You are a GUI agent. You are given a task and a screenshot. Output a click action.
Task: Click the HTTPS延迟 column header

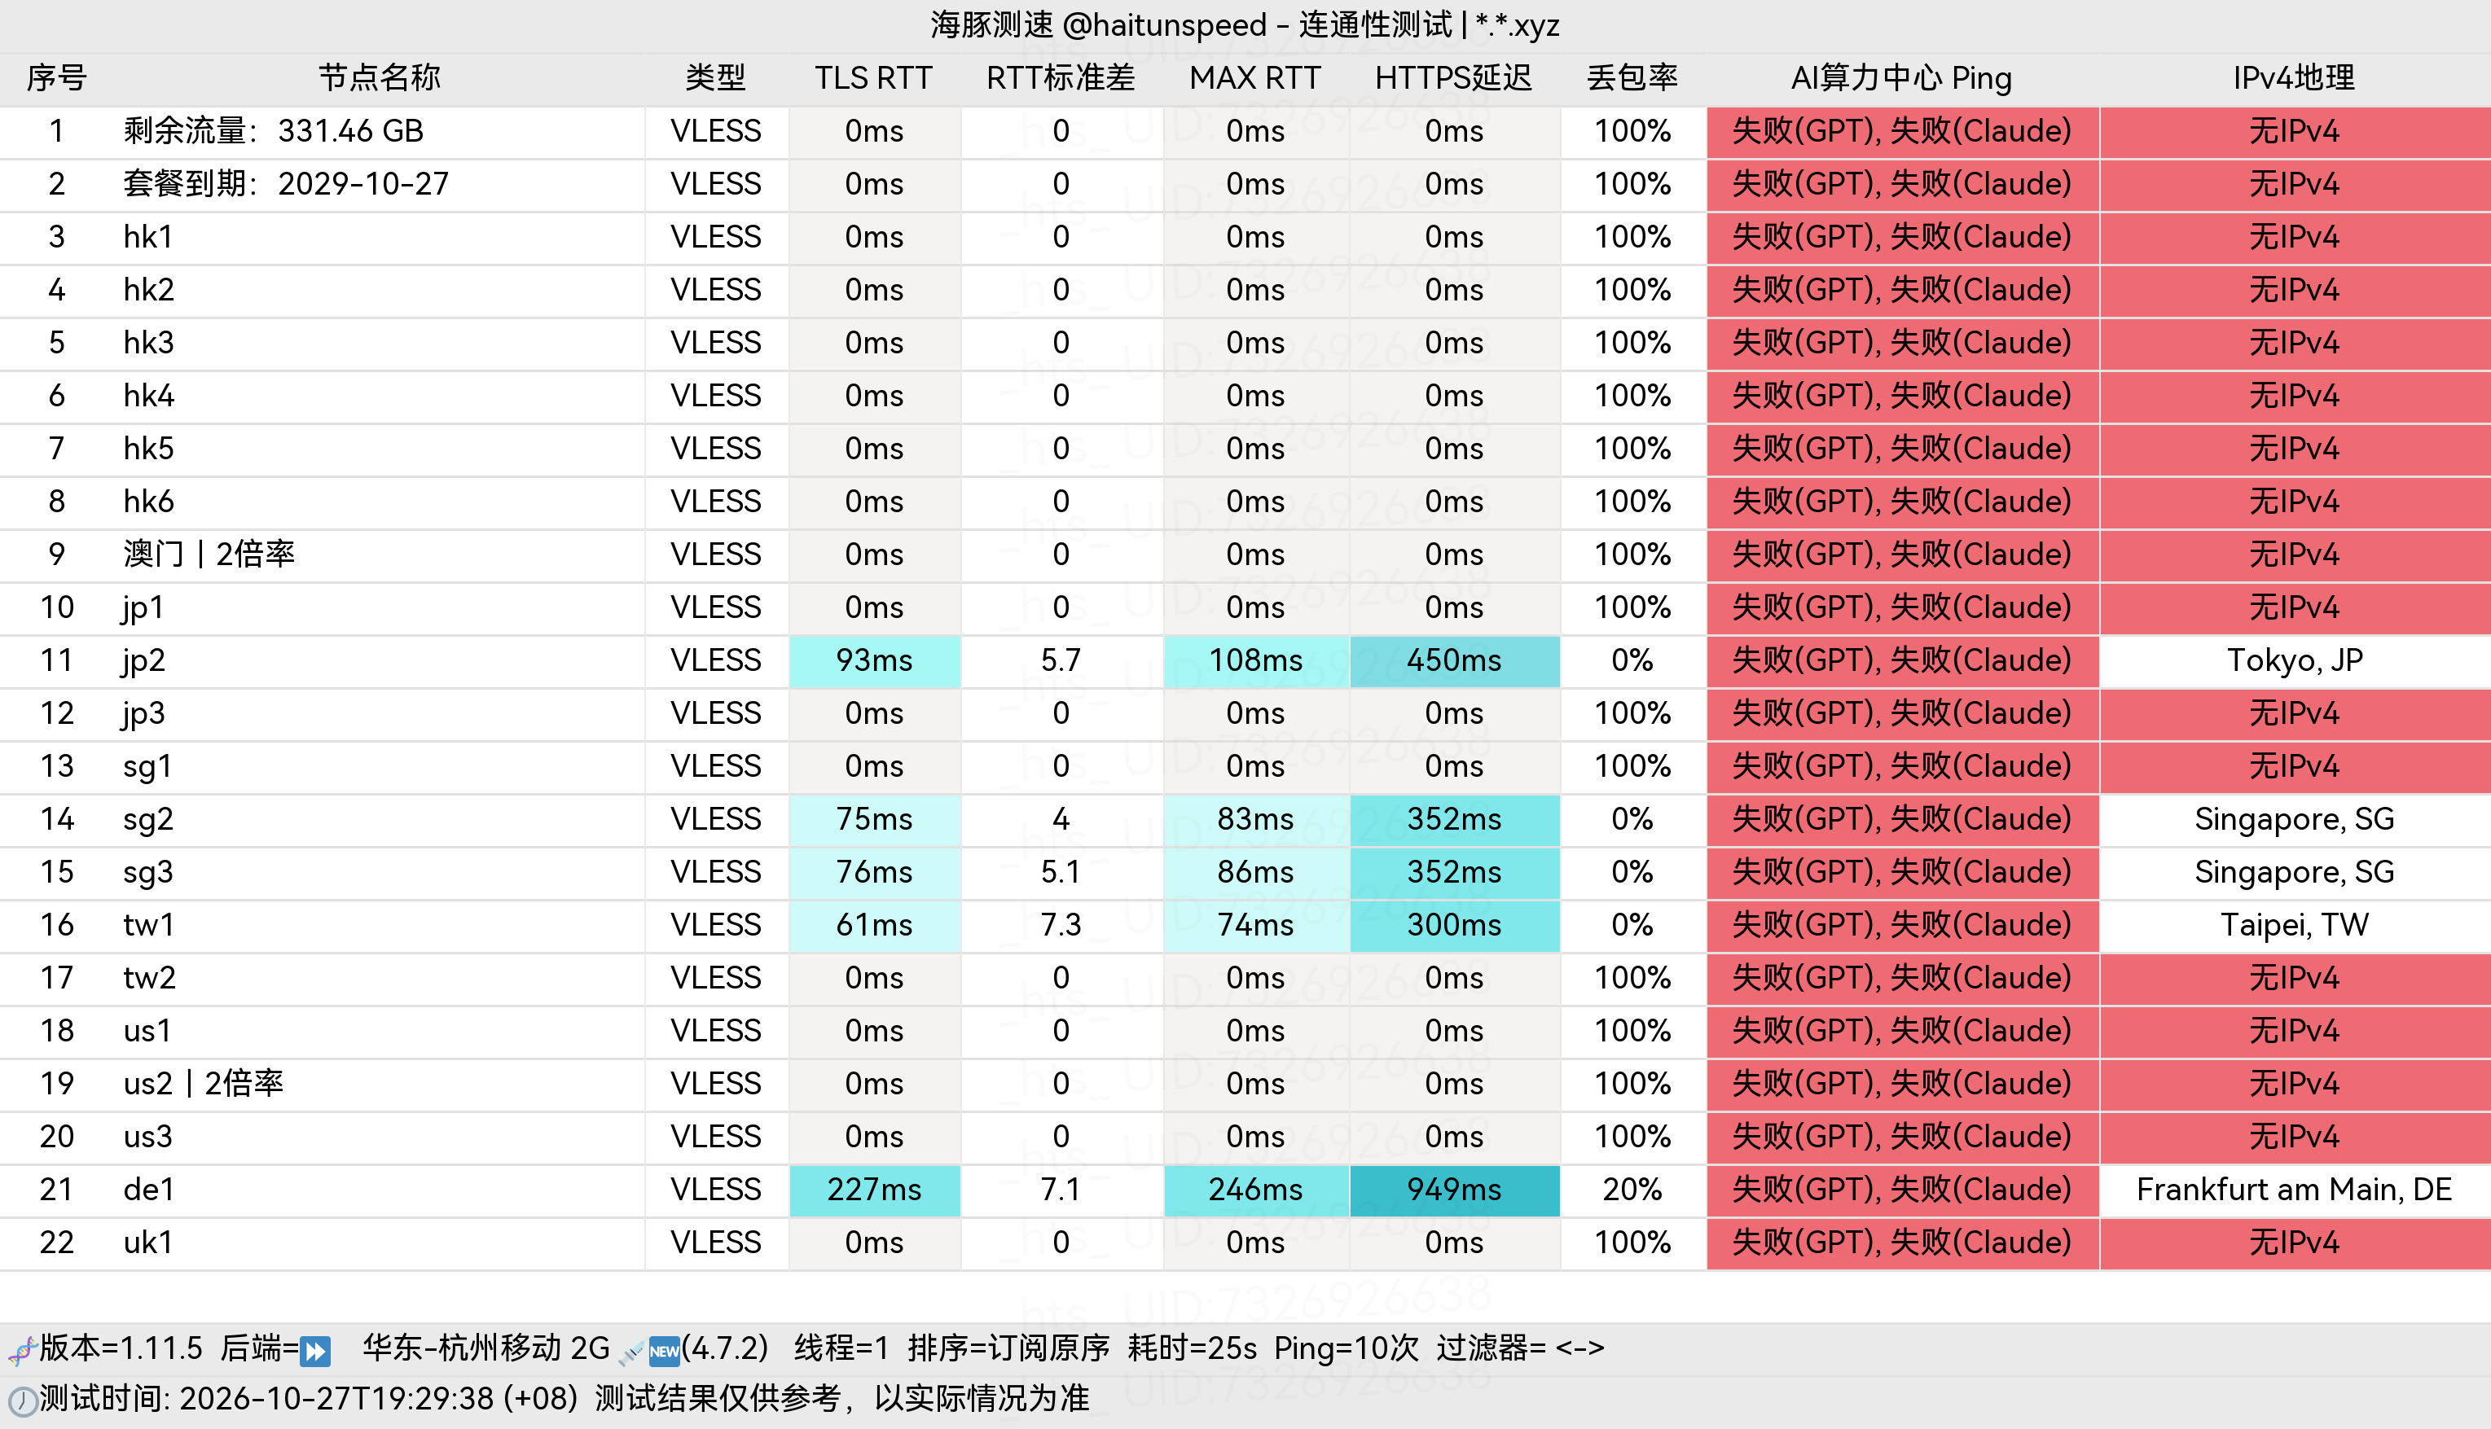pyautogui.click(x=1453, y=77)
